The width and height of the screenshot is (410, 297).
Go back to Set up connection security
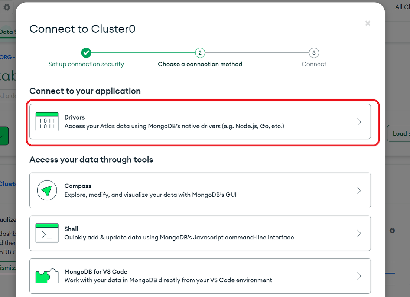click(x=86, y=64)
